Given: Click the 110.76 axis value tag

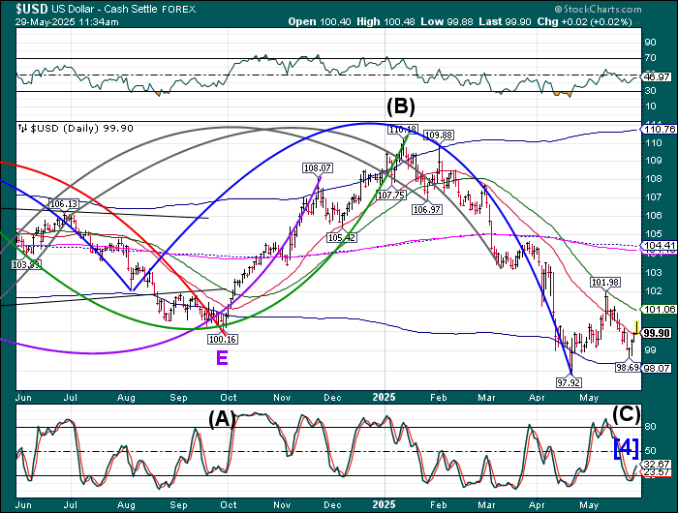Looking at the screenshot, I should tap(657, 129).
